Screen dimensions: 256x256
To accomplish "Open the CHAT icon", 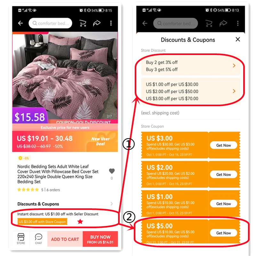I will pyautogui.click(x=38, y=238).
